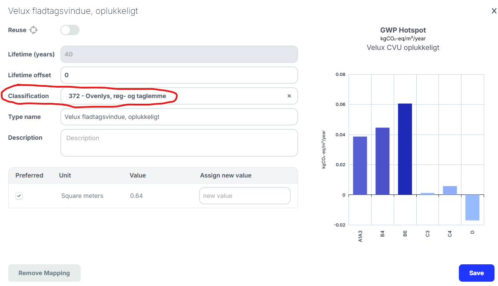
Task: Click the Assign new value column header
Action: [226, 175]
